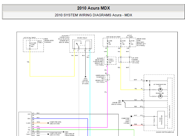Click the 'CONTROL CIRCUITS' vertical label

tap(170, 112)
